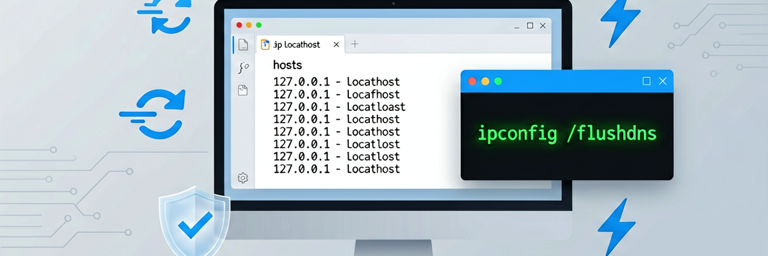The height and width of the screenshot is (256, 768).
Task: Click the yellow dot of the terminal window
Action: pyautogui.click(x=485, y=81)
